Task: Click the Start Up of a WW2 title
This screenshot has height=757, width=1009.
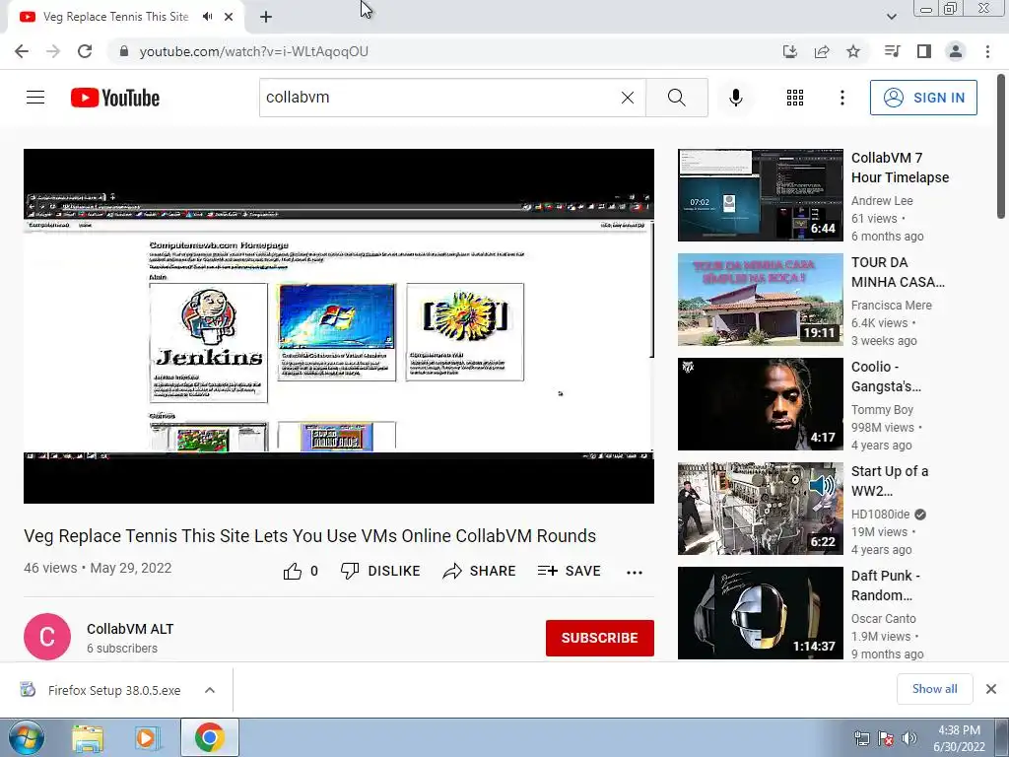Action: coord(890,481)
